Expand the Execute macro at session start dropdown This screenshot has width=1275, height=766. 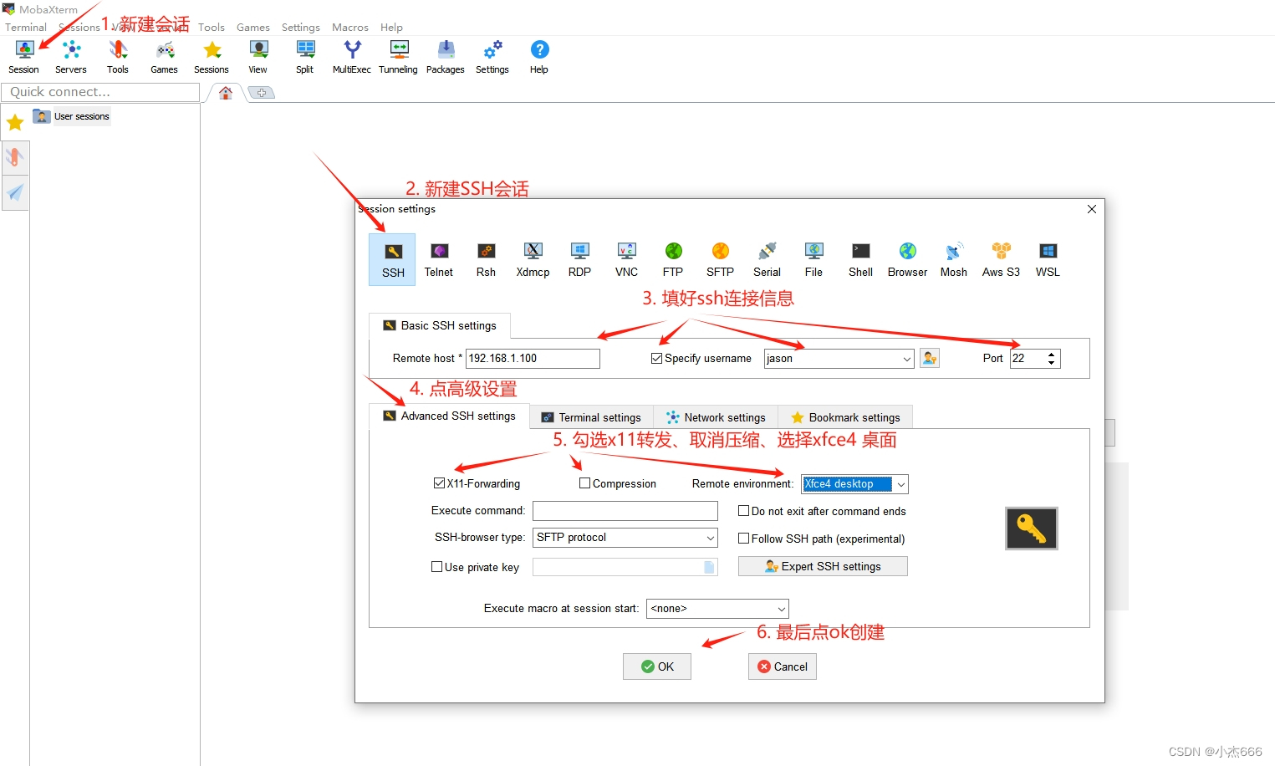(782, 609)
